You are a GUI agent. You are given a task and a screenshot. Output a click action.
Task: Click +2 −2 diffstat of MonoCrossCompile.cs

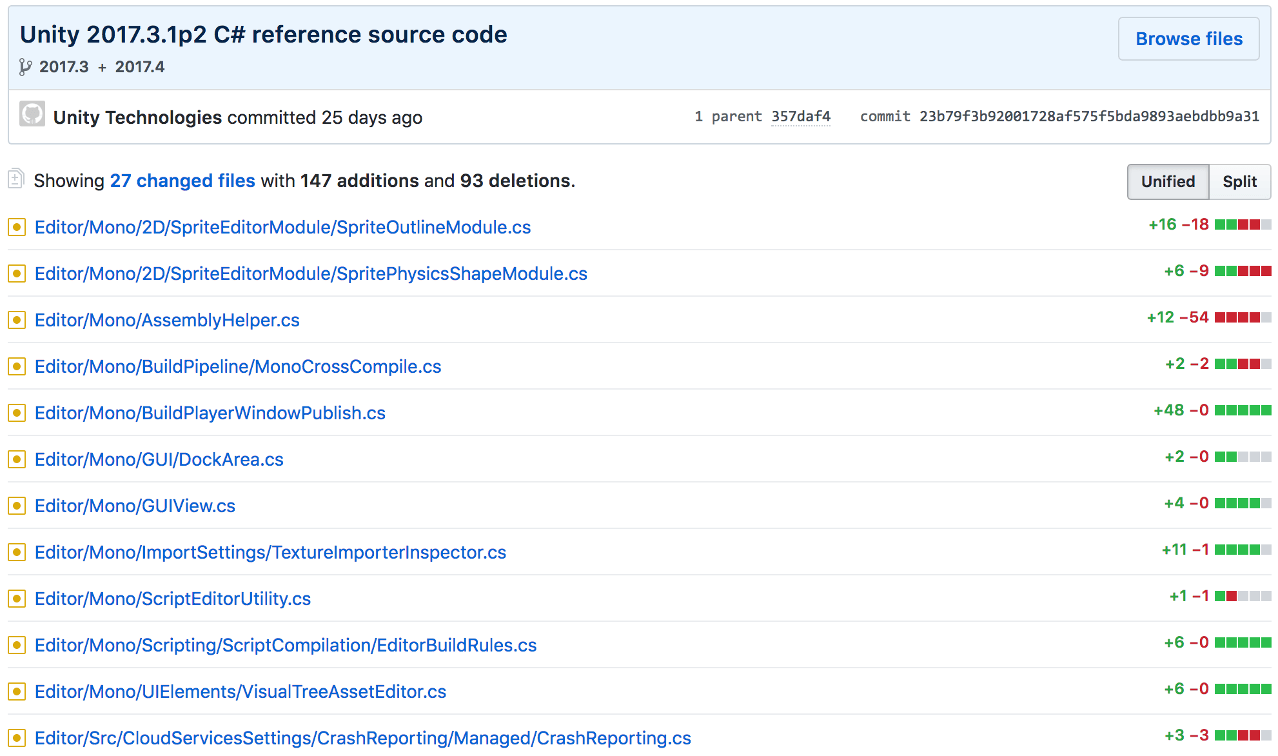1218,364
